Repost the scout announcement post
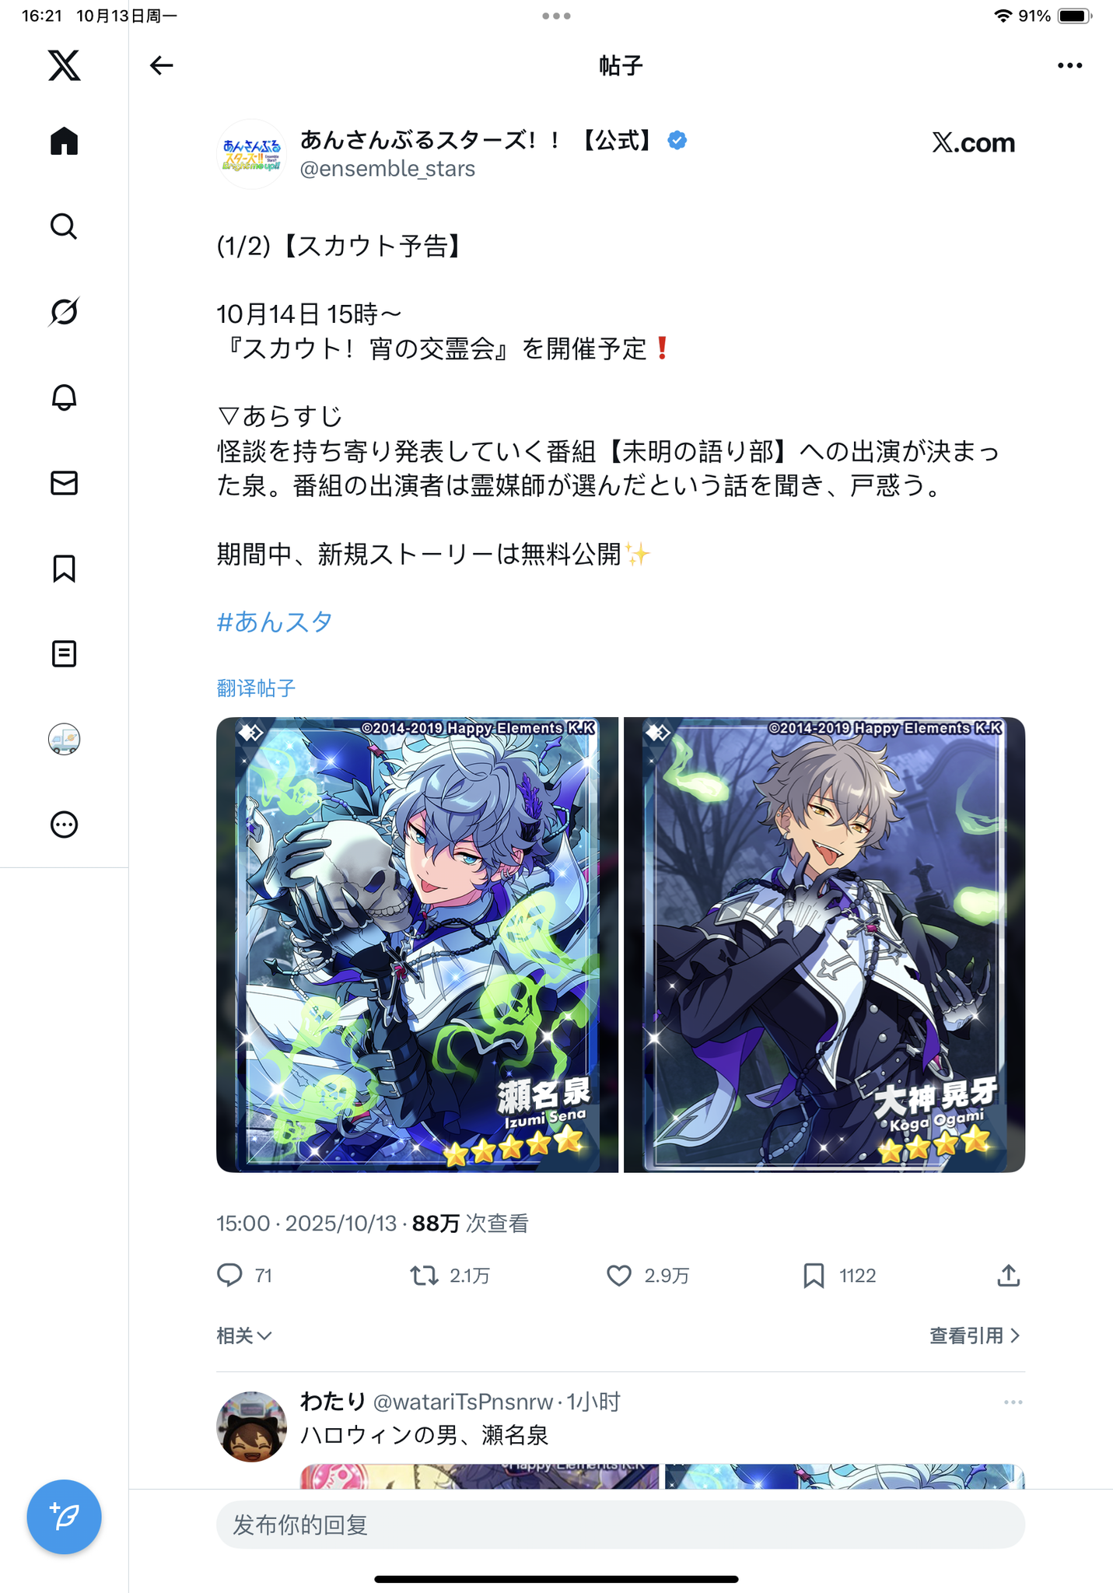The image size is (1113, 1593). point(425,1276)
